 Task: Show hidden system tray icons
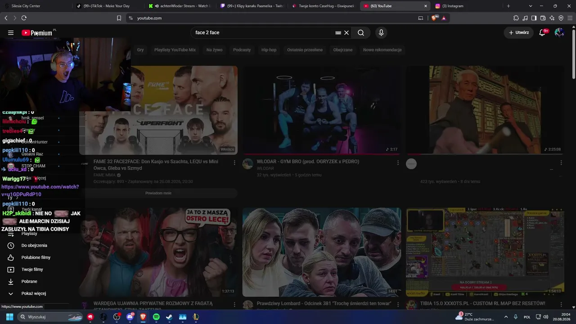click(x=506, y=317)
